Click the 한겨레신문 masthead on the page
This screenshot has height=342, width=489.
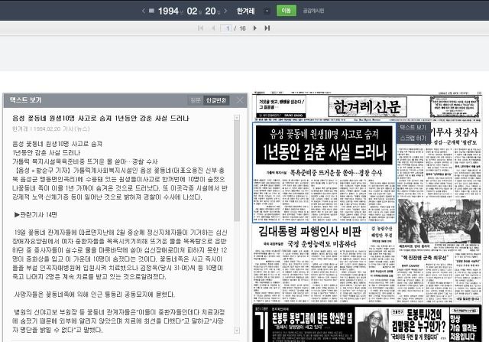coord(368,107)
